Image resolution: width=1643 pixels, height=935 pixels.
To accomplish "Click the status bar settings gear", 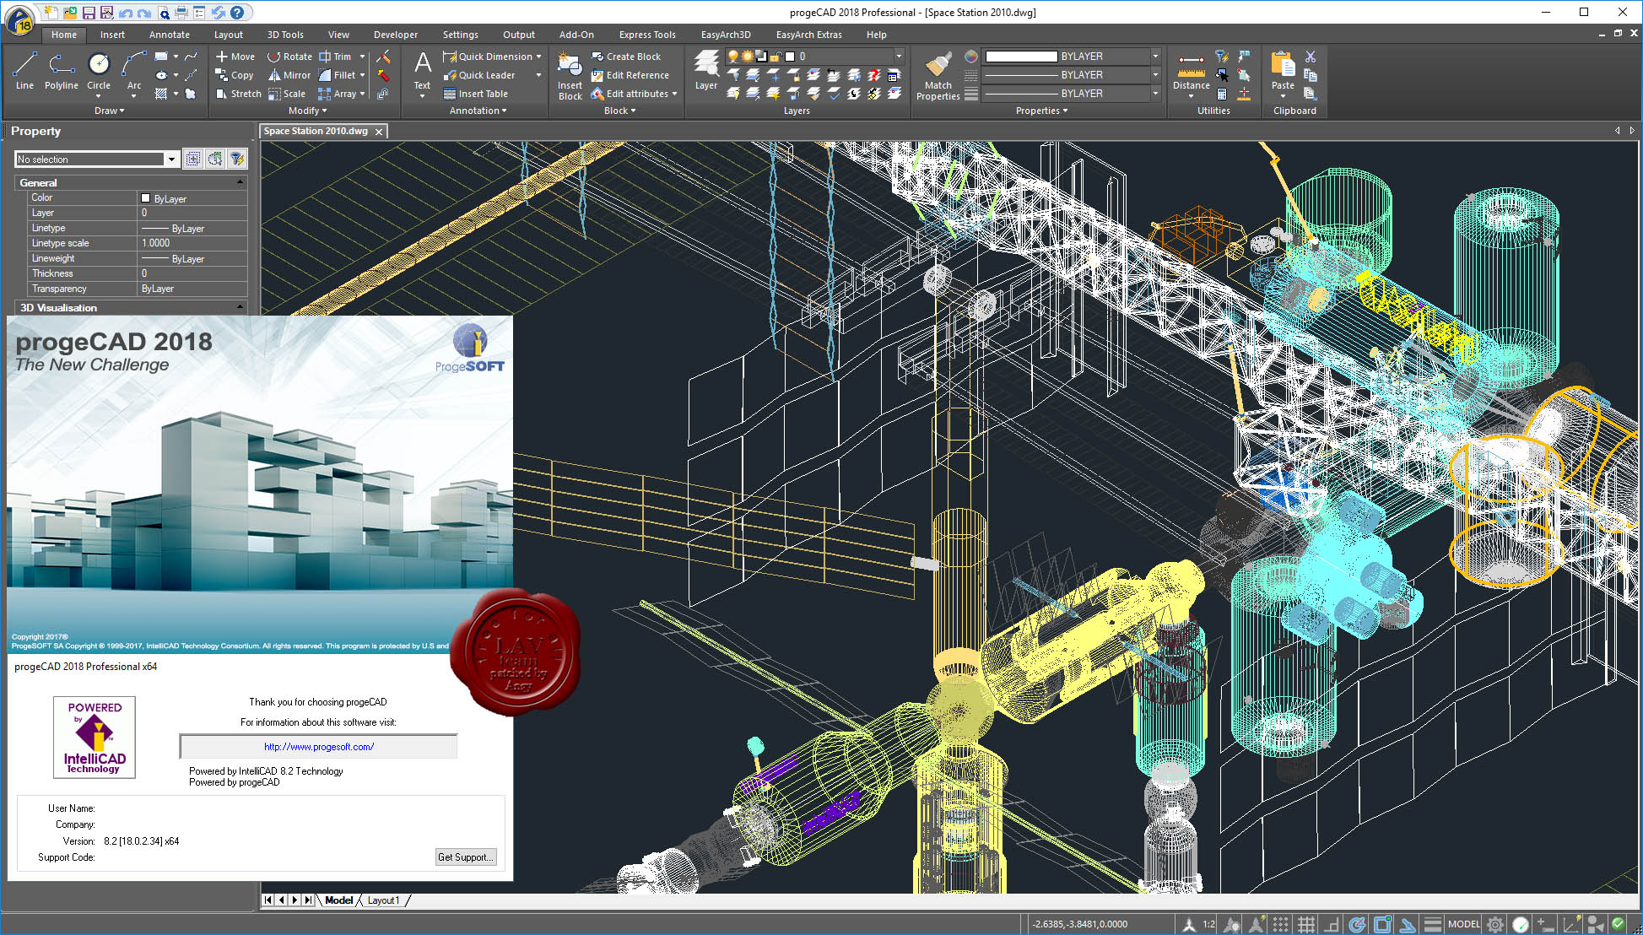I will tap(1495, 924).
